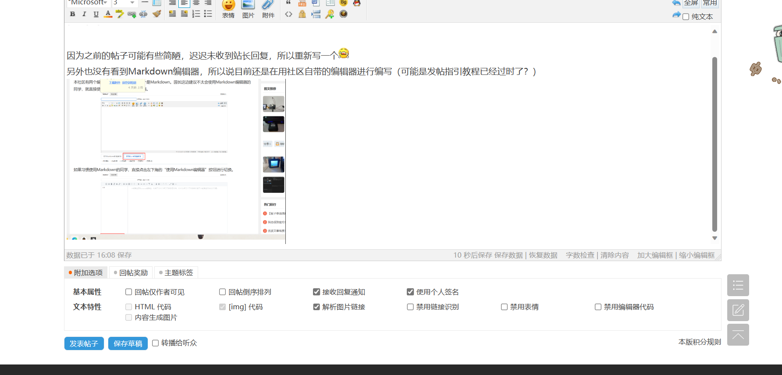Click the editor vertical scrollbar thumb
The image size is (782, 375).
[x=714, y=144]
